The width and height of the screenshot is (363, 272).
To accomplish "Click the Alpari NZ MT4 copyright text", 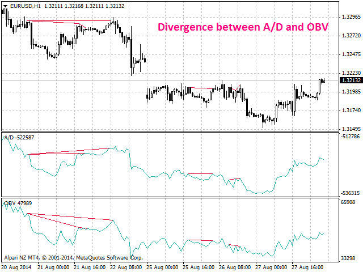I will [73, 257].
